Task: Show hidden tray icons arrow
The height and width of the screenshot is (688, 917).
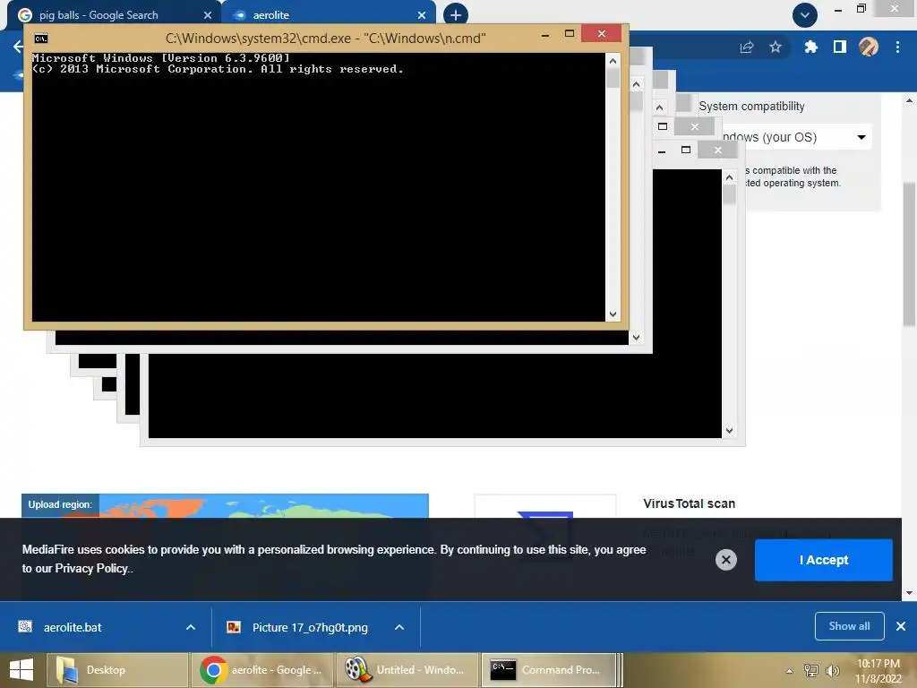Action: 789,671
